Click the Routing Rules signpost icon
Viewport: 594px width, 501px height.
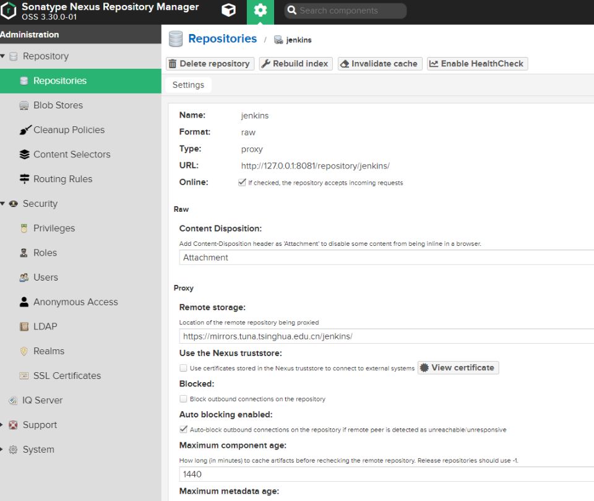[24, 179]
